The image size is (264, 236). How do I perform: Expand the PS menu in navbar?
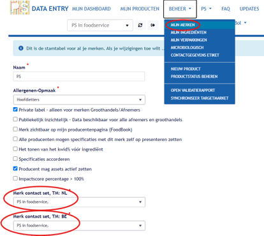[206, 9]
